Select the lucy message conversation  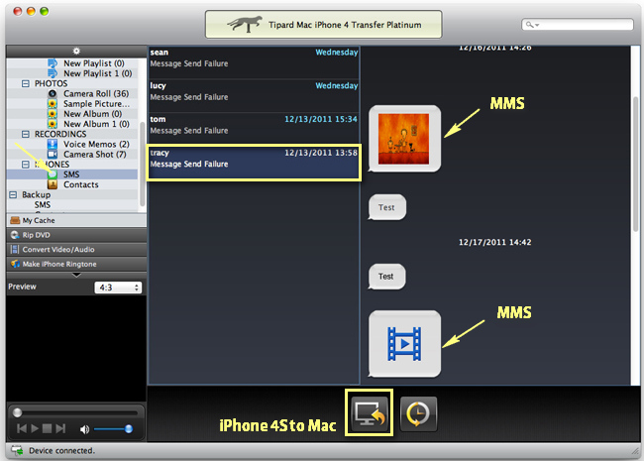pyautogui.click(x=254, y=96)
